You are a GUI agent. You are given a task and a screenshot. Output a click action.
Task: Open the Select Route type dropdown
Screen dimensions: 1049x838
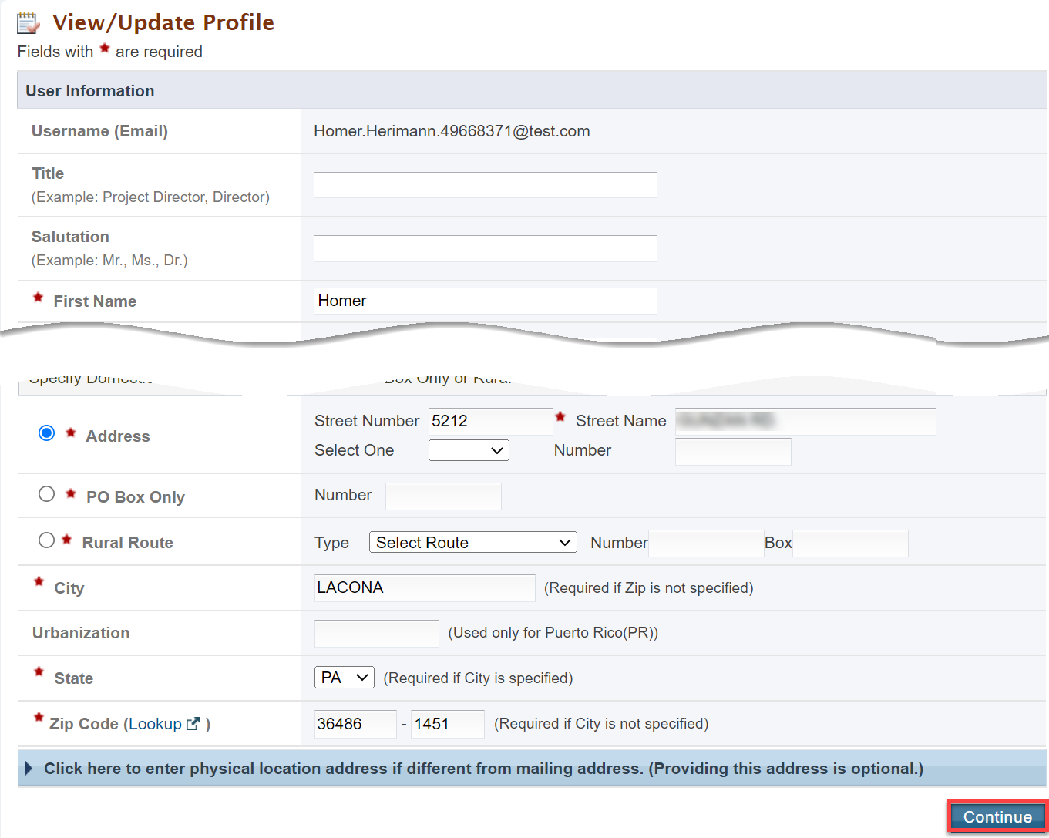[x=473, y=542]
